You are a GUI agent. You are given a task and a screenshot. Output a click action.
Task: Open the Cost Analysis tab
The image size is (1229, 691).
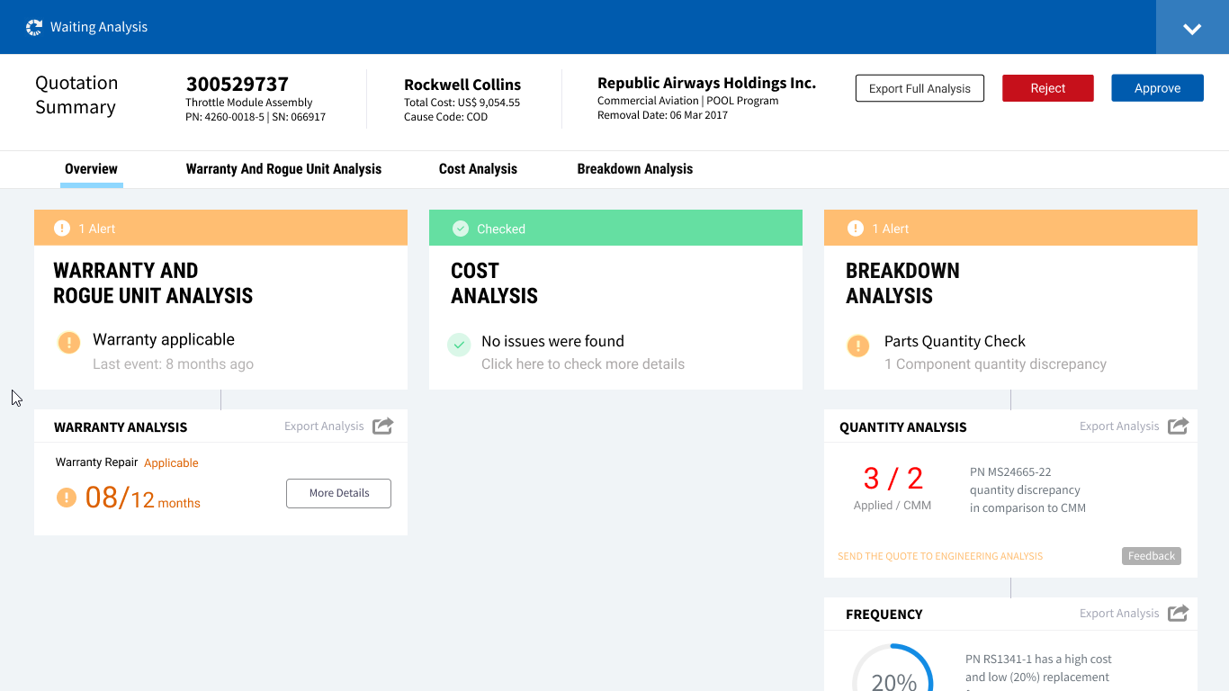478,168
